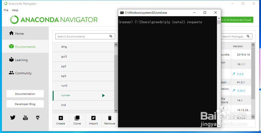Click the Version column header

pyautogui.click(x=238, y=46)
